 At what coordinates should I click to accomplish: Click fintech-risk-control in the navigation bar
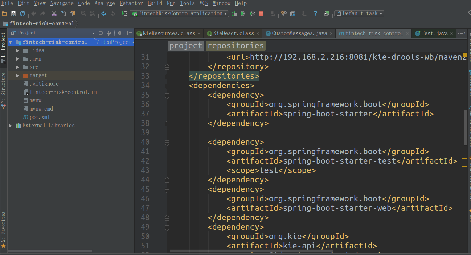coord(38,24)
